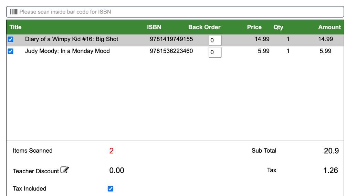Click the Sub Total value 20.9

tap(331, 151)
